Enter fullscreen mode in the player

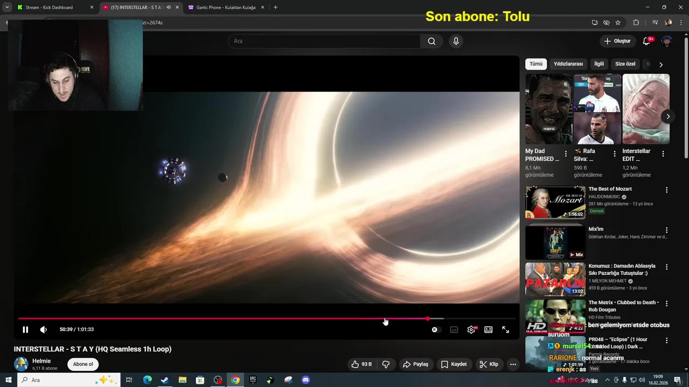(x=505, y=329)
